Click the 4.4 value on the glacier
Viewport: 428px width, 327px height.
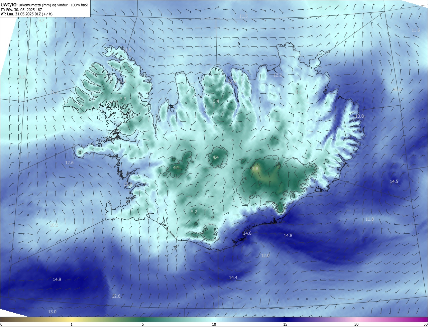click(216, 157)
